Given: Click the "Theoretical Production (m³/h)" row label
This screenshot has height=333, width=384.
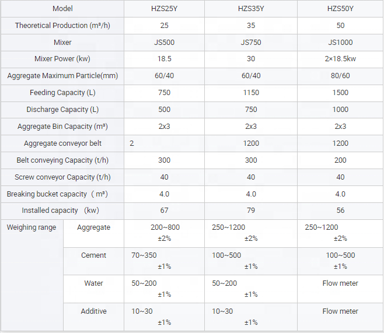Looking at the screenshot, I should coord(62,26).
